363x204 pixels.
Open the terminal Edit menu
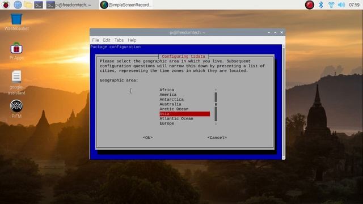coord(107,40)
